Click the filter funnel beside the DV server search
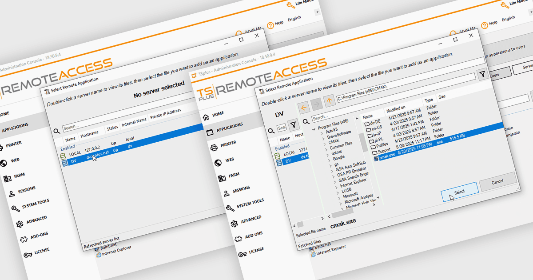The height and width of the screenshot is (280, 533). pos(293,125)
